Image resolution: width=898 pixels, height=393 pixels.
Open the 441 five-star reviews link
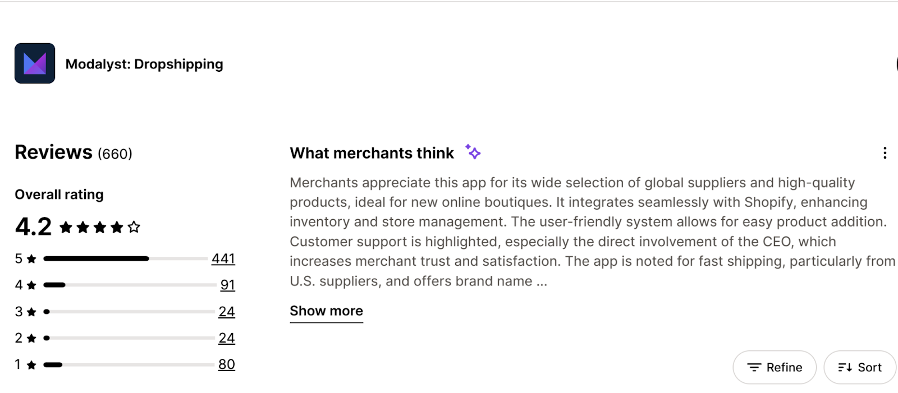click(x=224, y=258)
